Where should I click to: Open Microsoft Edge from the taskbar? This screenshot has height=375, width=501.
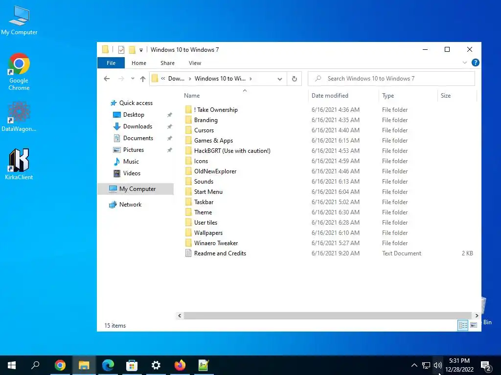pyautogui.click(x=108, y=365)
